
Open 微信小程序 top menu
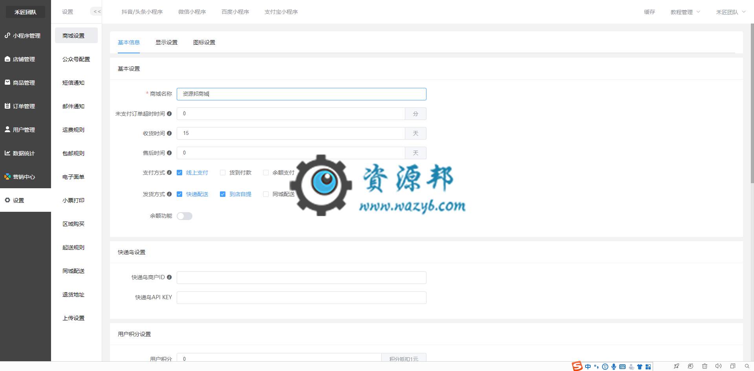point(192,12)
